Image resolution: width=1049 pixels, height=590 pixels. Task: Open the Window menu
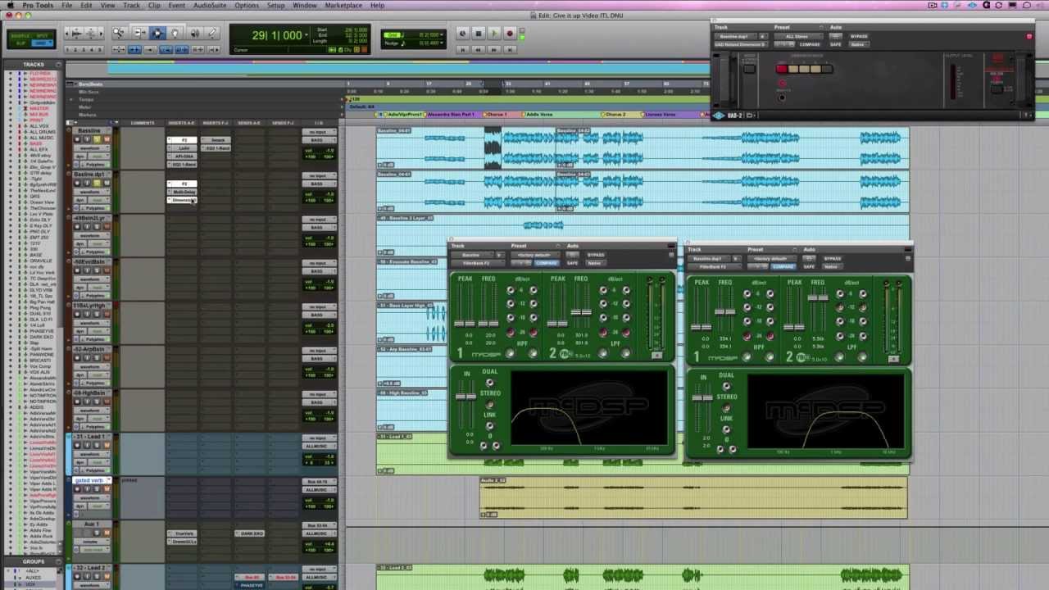click(x=305, y=5)
